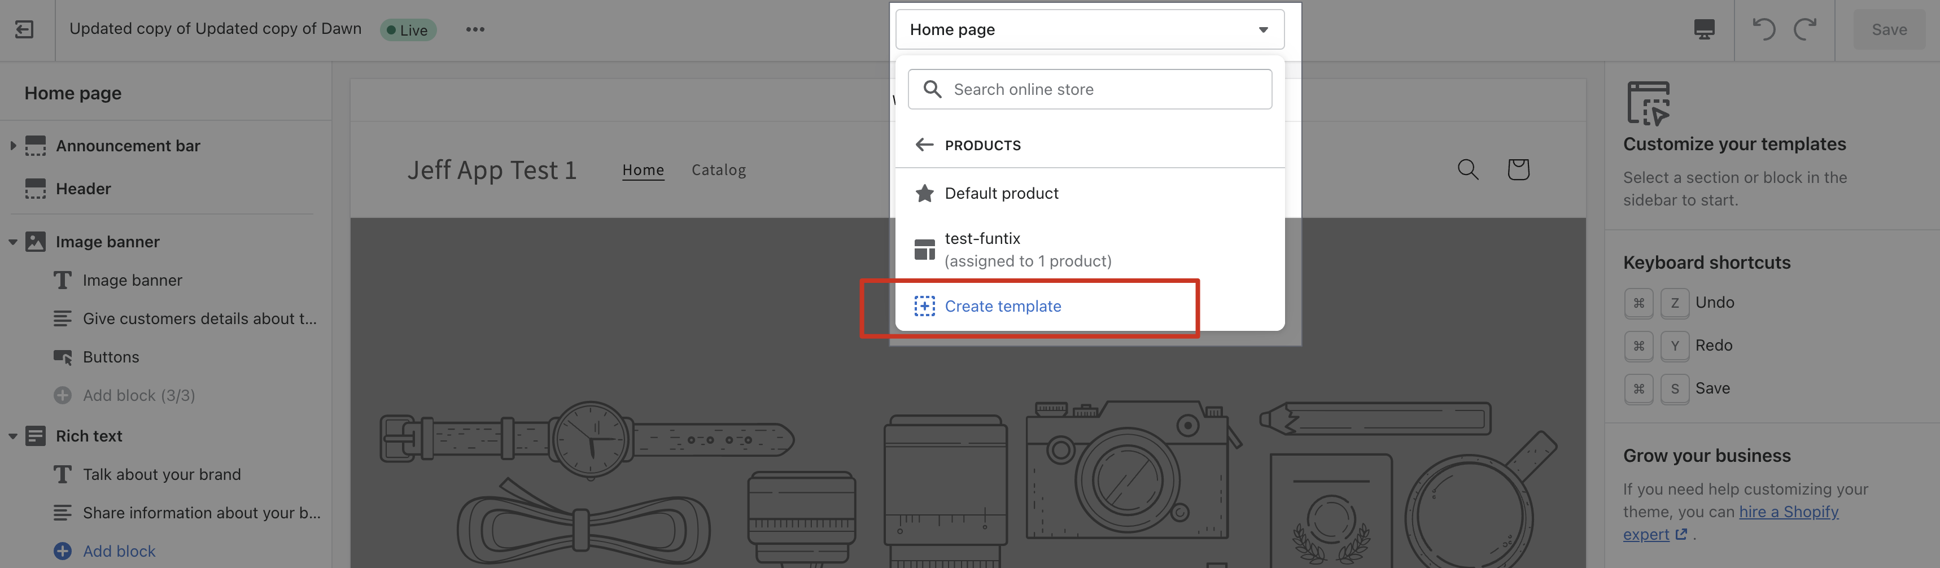
Task: Click the Customize your templates icon
Action: point(1649,103)
